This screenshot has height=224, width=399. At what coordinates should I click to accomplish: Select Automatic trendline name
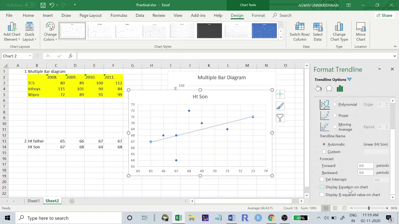coord(324,144)
